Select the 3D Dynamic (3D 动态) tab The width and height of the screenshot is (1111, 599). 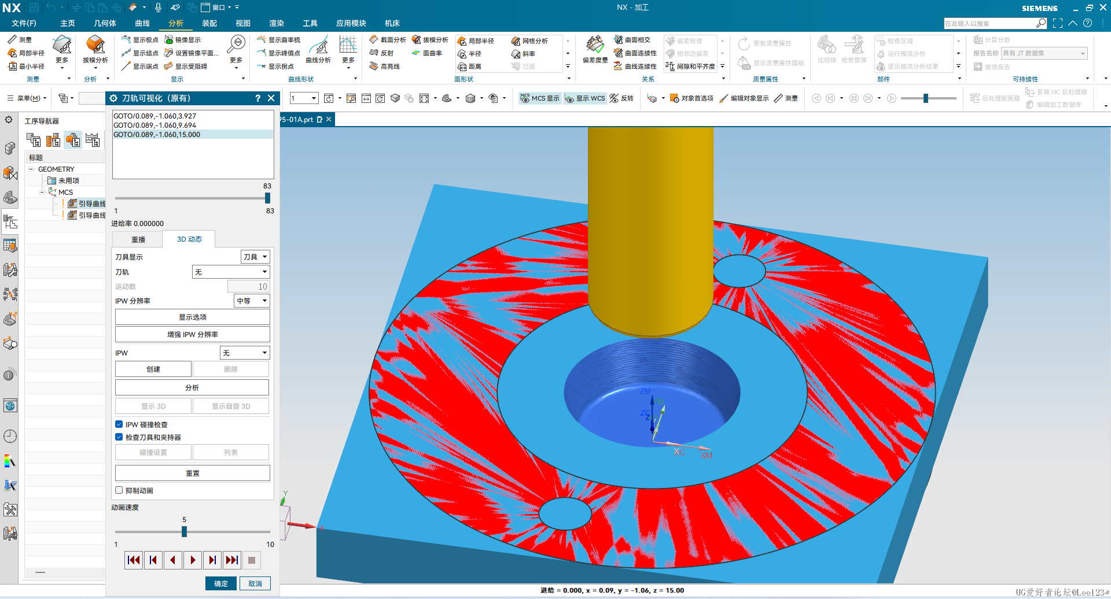189,239
